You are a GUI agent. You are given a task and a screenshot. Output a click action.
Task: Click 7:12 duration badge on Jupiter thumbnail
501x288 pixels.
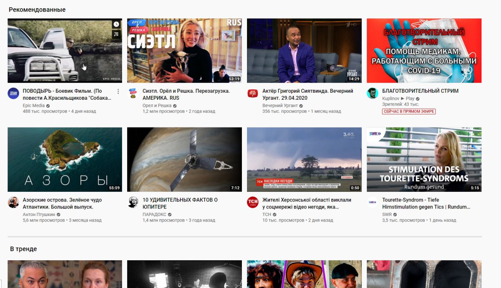point(235,188)
